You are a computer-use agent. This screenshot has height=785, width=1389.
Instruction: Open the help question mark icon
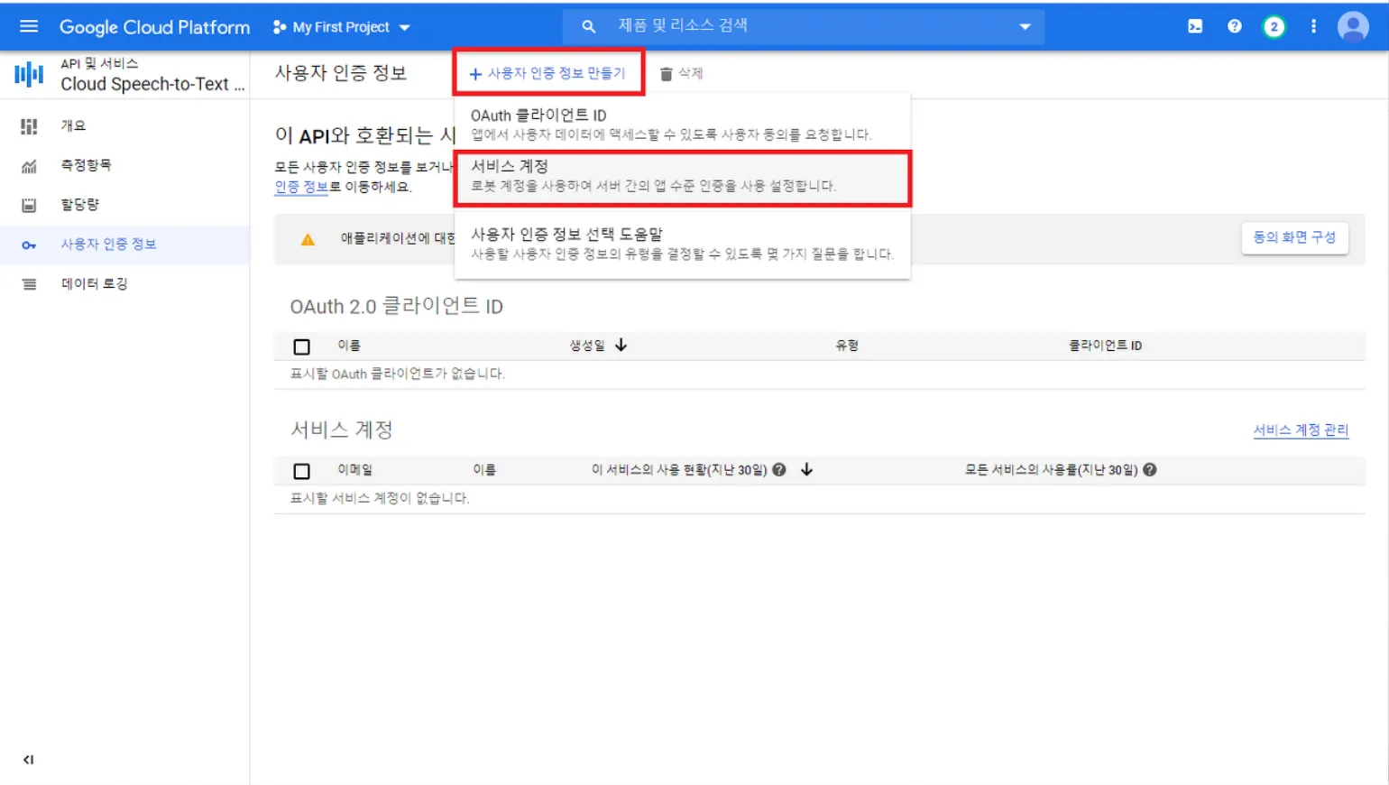(x=1235, y=26)
